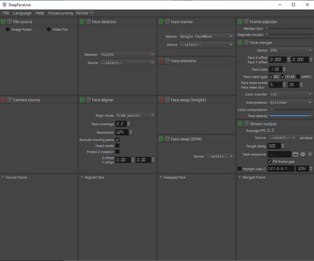This screenshot has width=314, height=261.
Task: Toggle CELEB face mask type
Action: (x=283, y=77)
